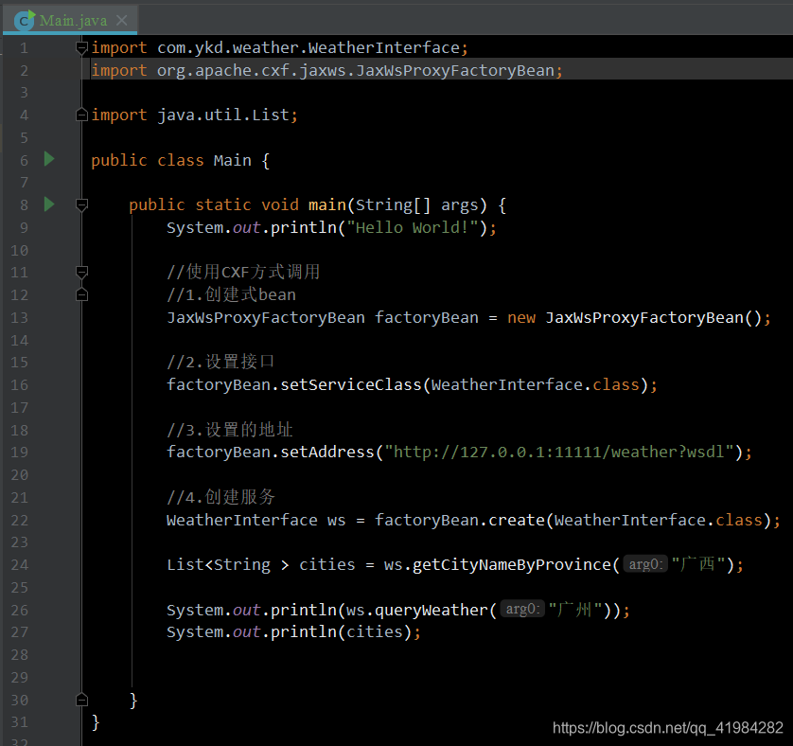The height and width of the screenshot is (746, 793).
Task: Click line number 24 in the gutter
Action: 19,565
